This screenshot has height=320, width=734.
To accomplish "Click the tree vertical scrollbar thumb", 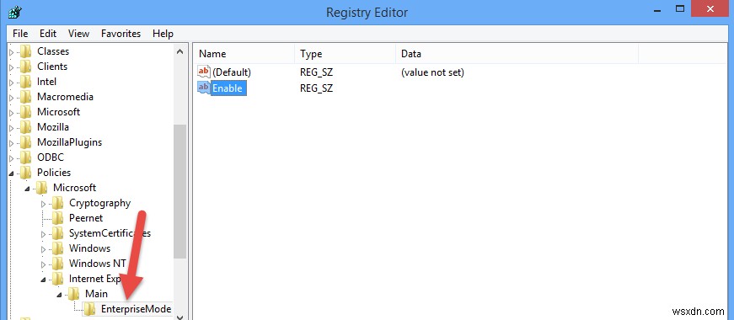I will 180,191.
